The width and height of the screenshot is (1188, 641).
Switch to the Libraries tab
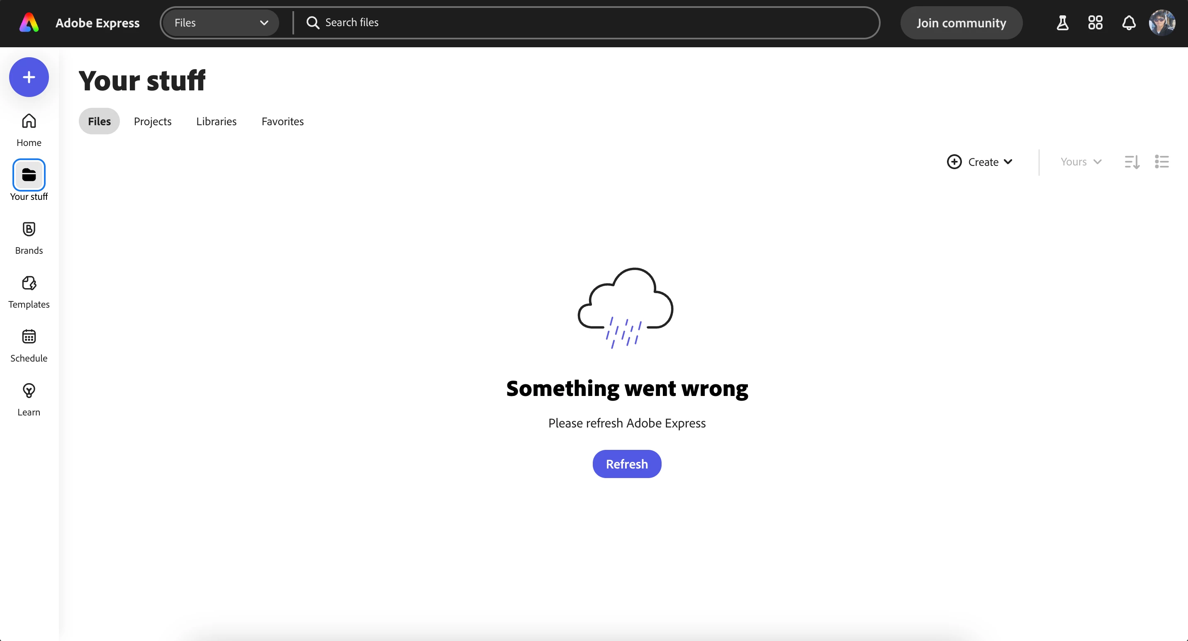pyautogui.click(x=216, y=121)
